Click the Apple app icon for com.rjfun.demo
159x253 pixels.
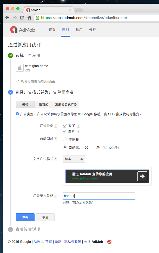coord(19,68)
